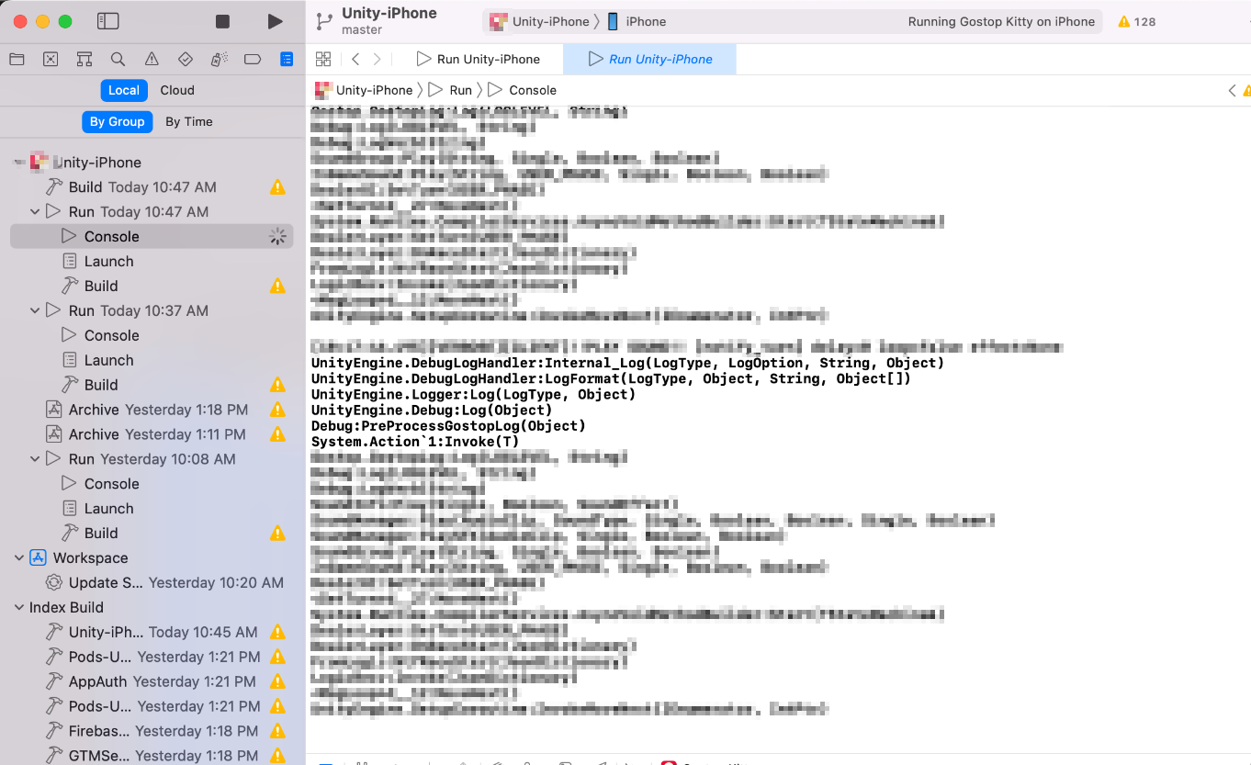This screenshot has height=765, width=1251.
Task: Go back in editor history
Action: point(355,59)
